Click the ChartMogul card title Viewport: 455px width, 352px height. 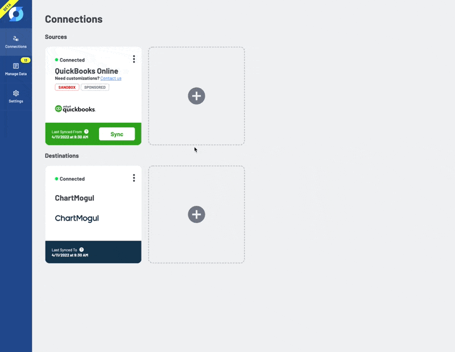[x=75, y=198]
